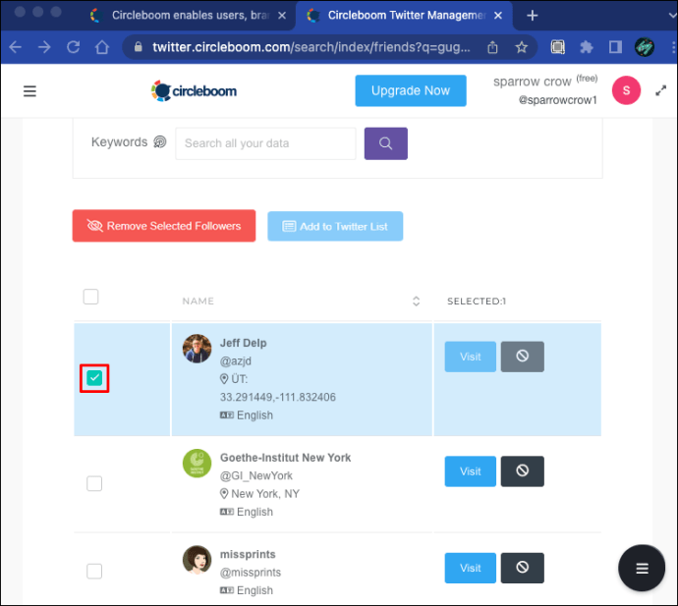Screen dimensions: 678x606
Task: Open the floating black menu button
Action: tap(642, 568)
